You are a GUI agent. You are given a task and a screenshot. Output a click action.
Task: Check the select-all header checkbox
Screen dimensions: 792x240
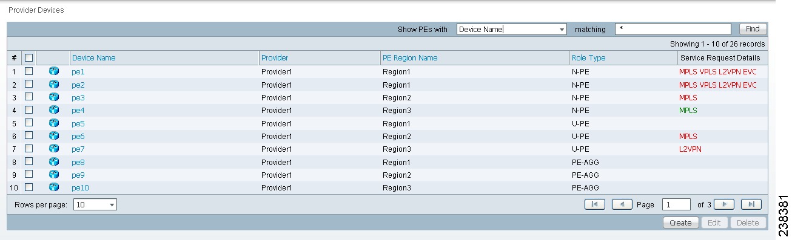[29, 58]
